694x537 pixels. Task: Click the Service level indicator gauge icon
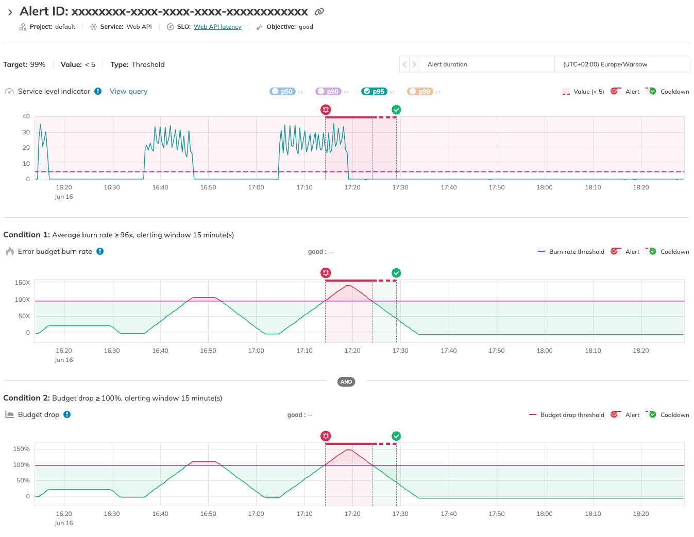pyautogui.click(x=9, y=92)
